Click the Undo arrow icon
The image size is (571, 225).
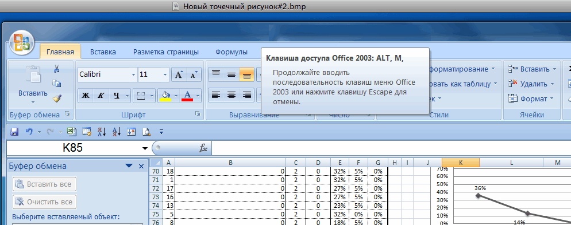[x=29, y=132]
